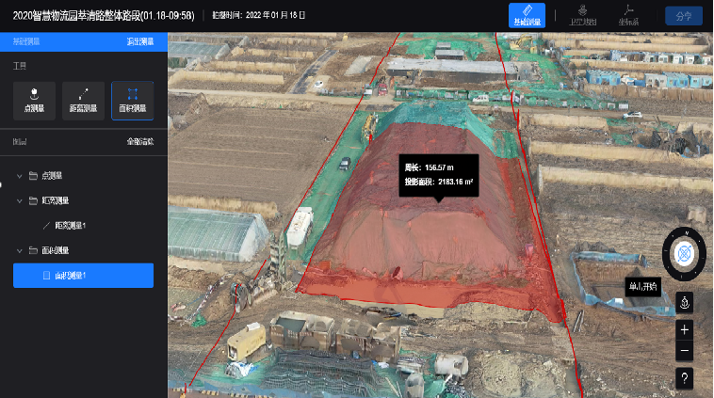Click the perimeter and area measurement tooltip

point(438,173)
